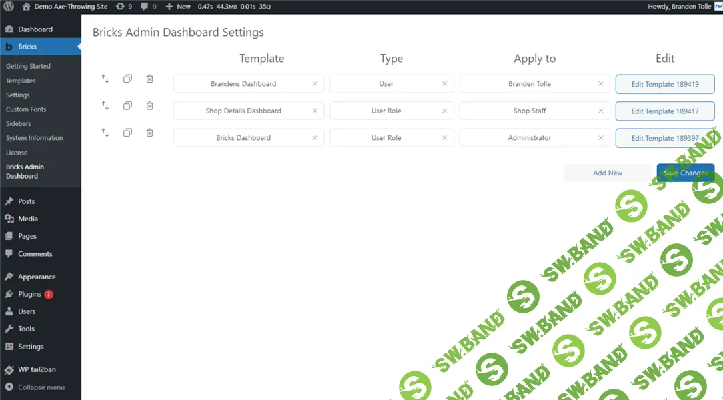Click the Appearance paintbrush icon
Screen dimensions: 723x400
click(9, 277)
